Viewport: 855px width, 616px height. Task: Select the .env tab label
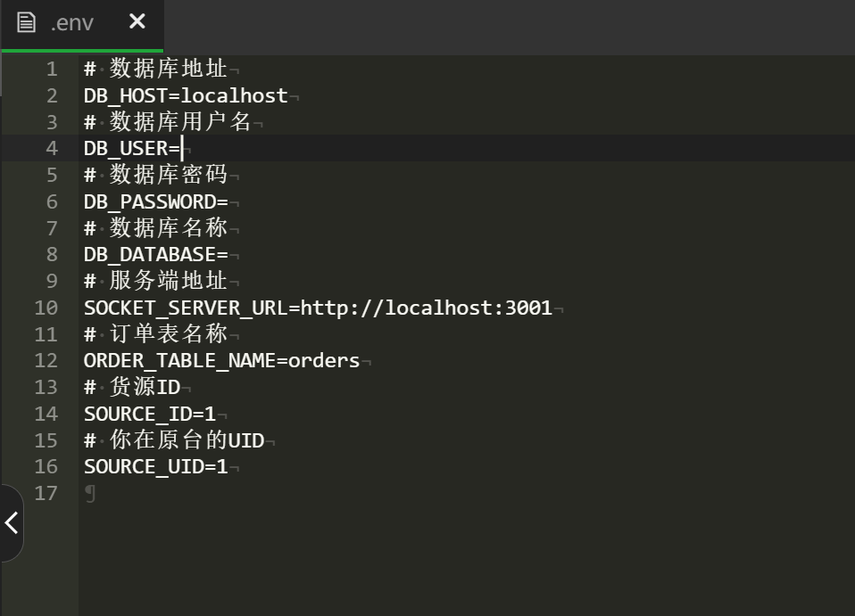pyautogui.click(x=72, y=23)
